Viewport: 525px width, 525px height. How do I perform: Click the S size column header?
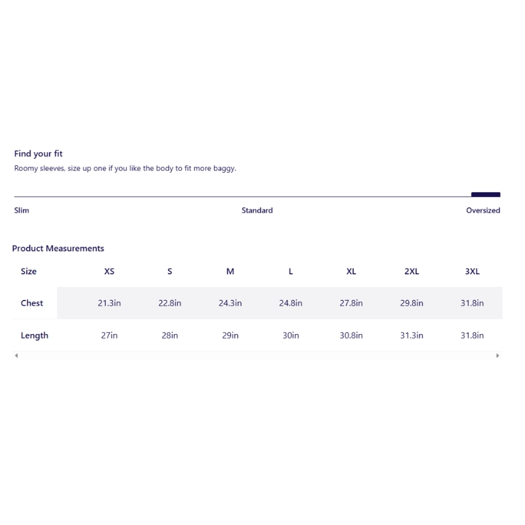click(x=170, y=272)
